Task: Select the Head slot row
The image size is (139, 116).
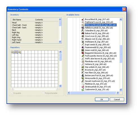Action: pyautogui.click(x=35, y=23)
